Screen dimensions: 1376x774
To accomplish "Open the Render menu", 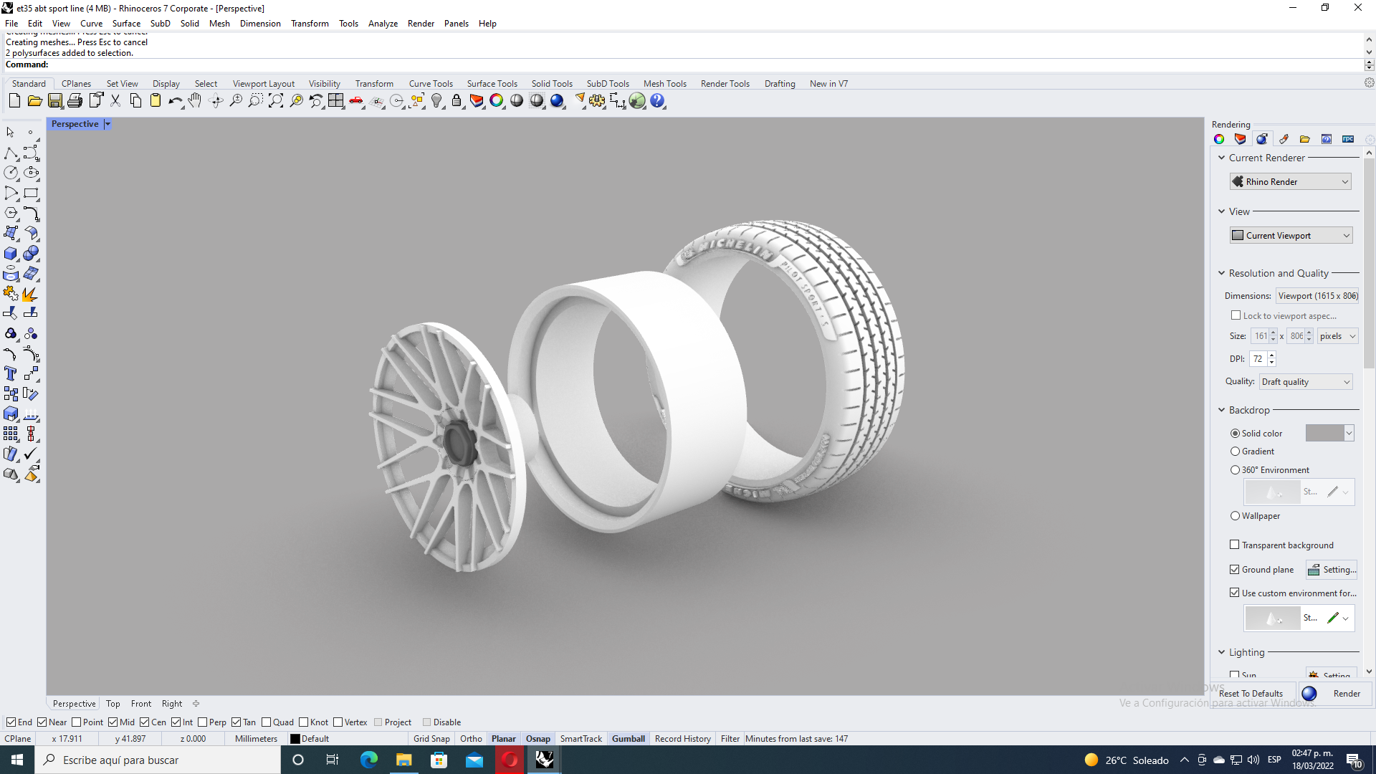I will [421, 23].
